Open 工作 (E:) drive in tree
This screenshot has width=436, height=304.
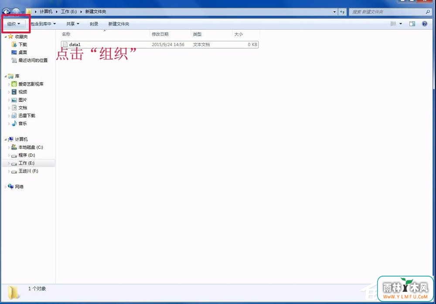(x=27, y=163)
